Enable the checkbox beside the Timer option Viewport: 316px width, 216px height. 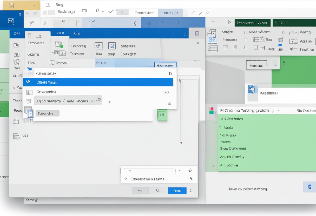tap(245, 39)
